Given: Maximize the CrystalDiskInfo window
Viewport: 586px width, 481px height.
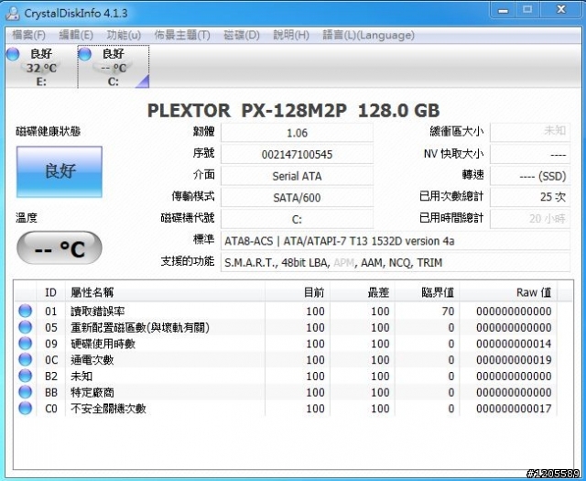Looking at the screenshot, I should click(x=527, y=10).
